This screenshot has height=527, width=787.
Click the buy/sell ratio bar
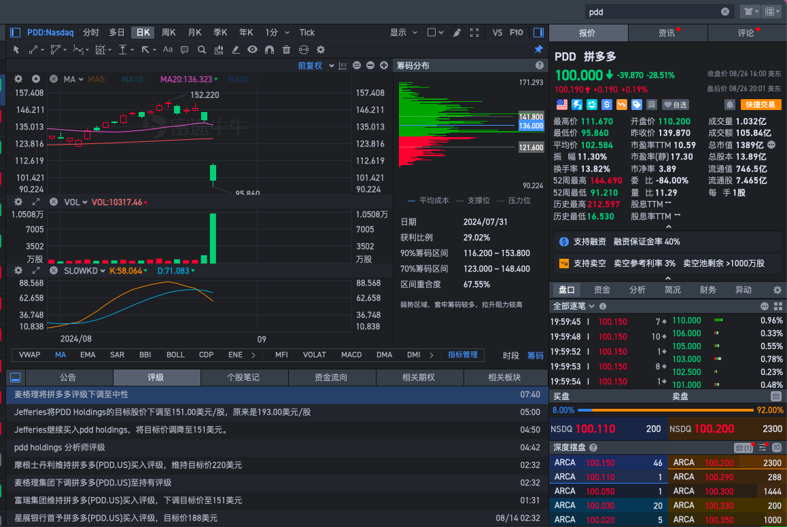tap(665, 410)
